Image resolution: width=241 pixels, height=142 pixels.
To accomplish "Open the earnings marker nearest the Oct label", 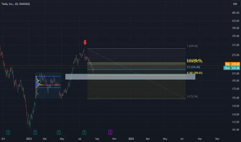I will (x=8, y=132).
